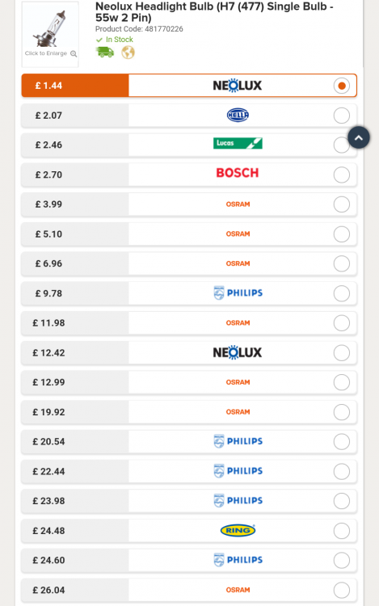Screen dimensions: 379x606
Task: Select the selected £1.44 Neolux radio button
Action: click(342, 86)
